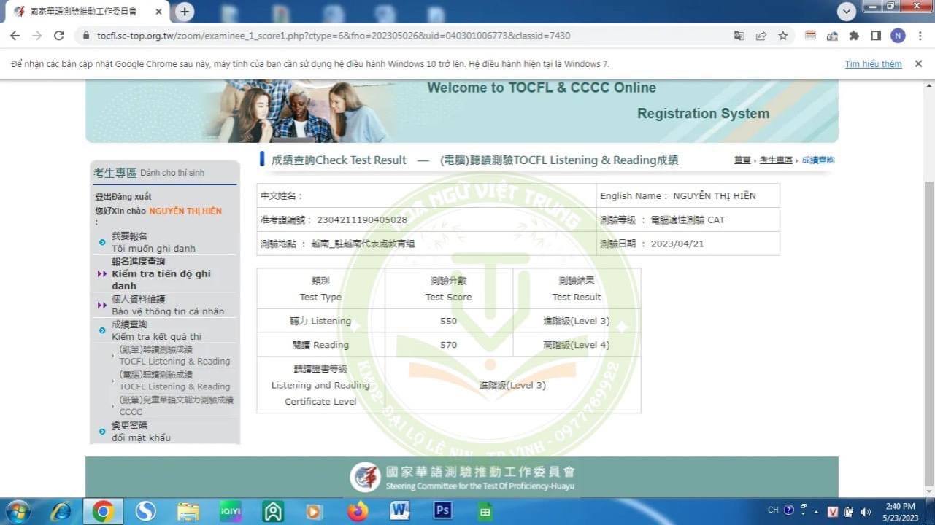Bookmark this page with the star icon

pos(783,35)
